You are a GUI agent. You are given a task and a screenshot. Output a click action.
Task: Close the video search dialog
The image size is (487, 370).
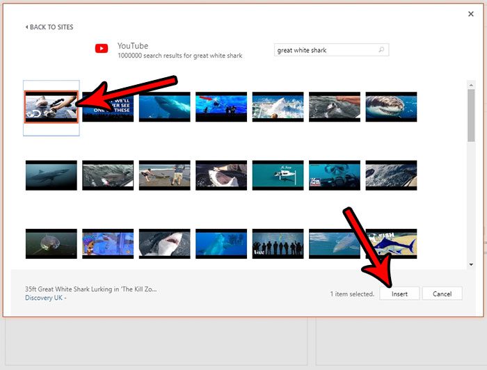470,14
